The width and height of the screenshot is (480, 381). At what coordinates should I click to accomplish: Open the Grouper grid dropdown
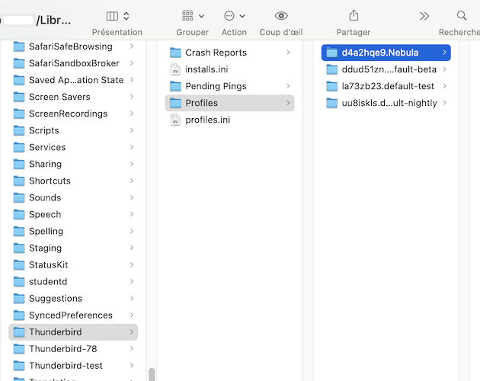(193, 16)
